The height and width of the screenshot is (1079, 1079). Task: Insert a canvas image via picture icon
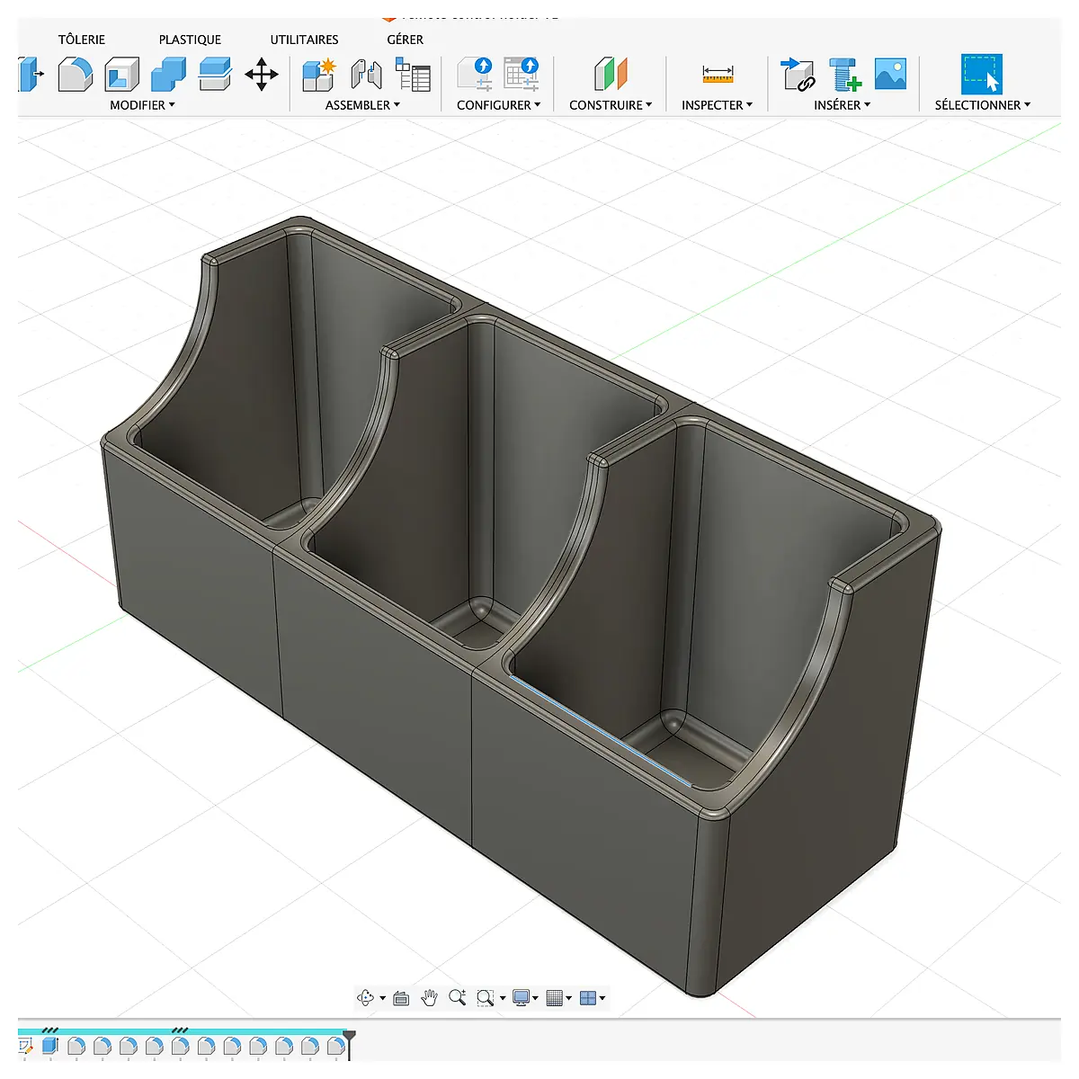(890, 74)
